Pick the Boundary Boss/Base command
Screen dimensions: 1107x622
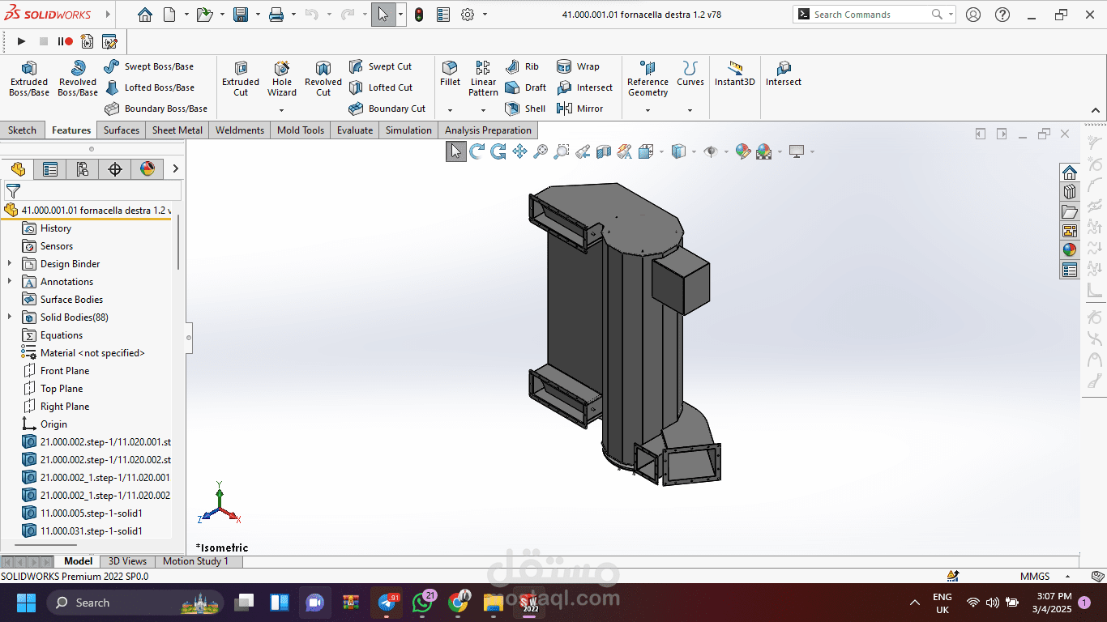[156, 109]
